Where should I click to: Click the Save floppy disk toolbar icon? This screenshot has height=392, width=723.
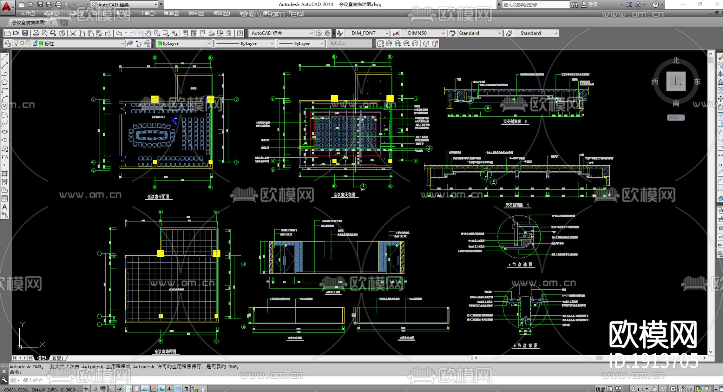(25, 33)
